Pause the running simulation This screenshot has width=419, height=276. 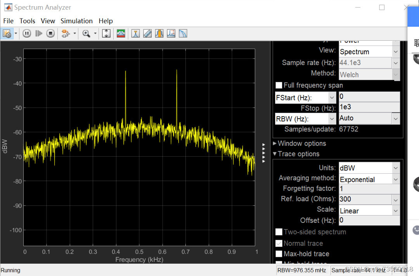tap(26, 33)
